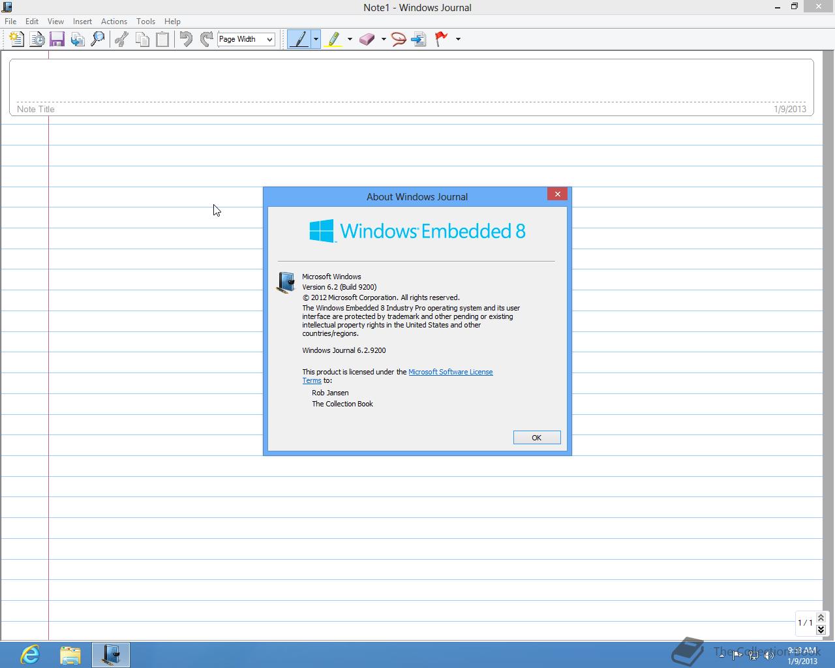The width and height of the screenshot is (835, 668).
Task: Click Windows Journal taskbar button
Action: coord(111,655)
